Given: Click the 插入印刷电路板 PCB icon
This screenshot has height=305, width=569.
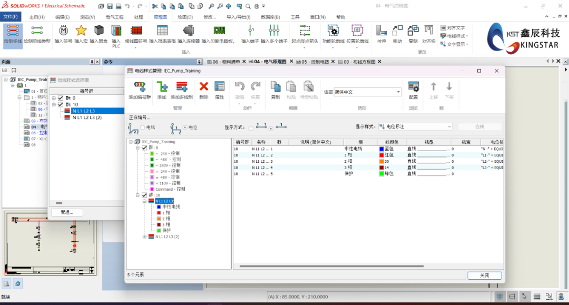Looking at the screenshot, I should point(219,31).
